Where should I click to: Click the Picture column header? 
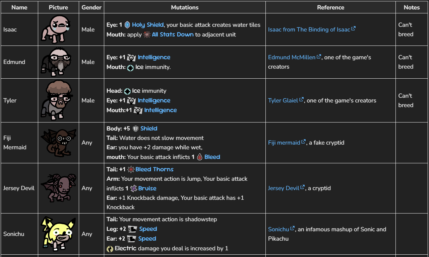click(x=58, y=7)
